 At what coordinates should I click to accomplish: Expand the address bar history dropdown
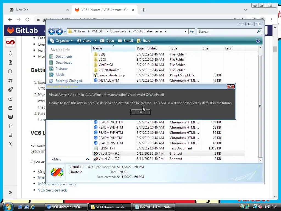[x=186, y=31]
